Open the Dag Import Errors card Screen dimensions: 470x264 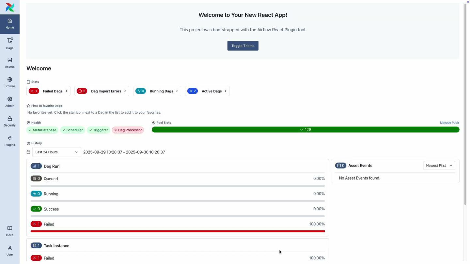click(x=102, y=91)
